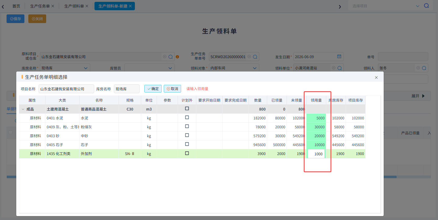Tick 计划外 checkbox for 石子 row
The height and width of the screenshot is (220, 438).
[x=187, y=144]
